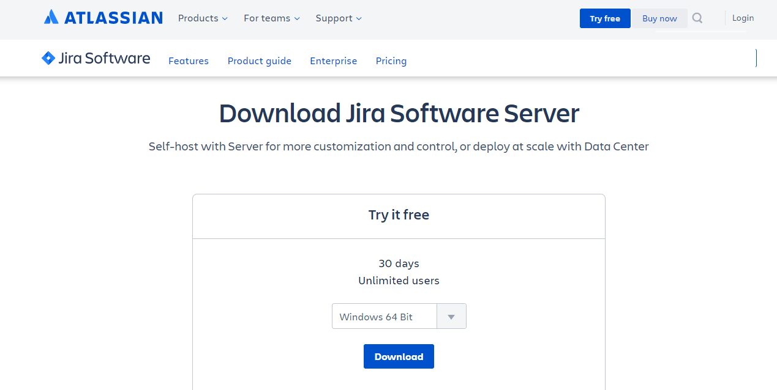Open the Enterprise page
The height and width of the screenshot is (390, 777).
[x=334, y=61]
